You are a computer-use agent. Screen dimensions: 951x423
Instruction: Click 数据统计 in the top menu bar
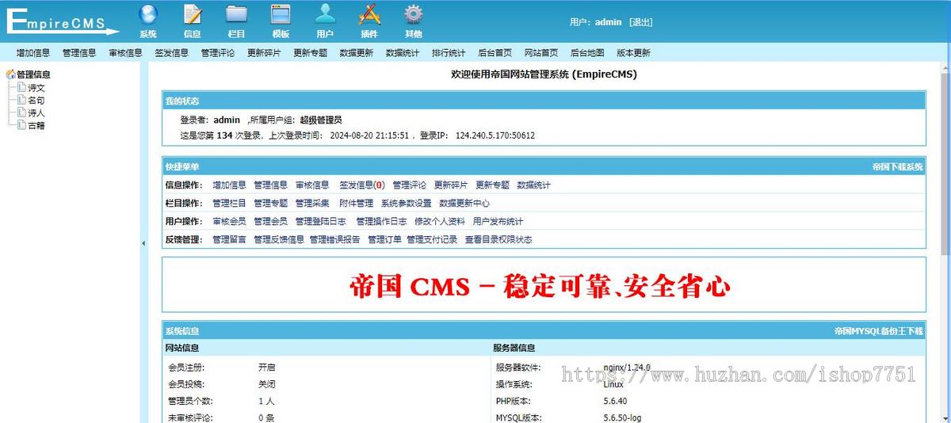pyautogui.click(x=403, y=53)
